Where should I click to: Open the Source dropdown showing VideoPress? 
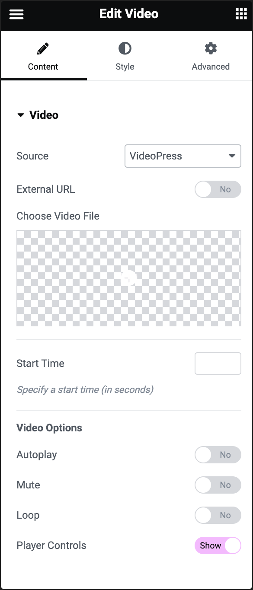(x=183, y=156)
